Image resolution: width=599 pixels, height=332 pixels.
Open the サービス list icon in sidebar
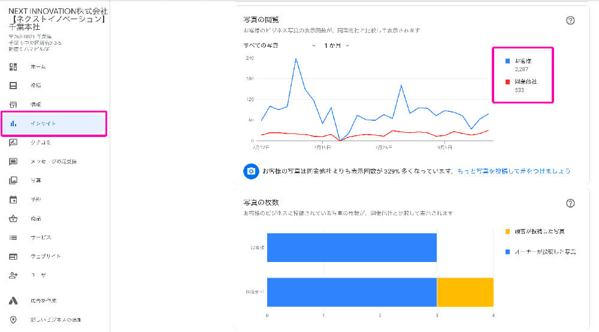coord(13,237)
